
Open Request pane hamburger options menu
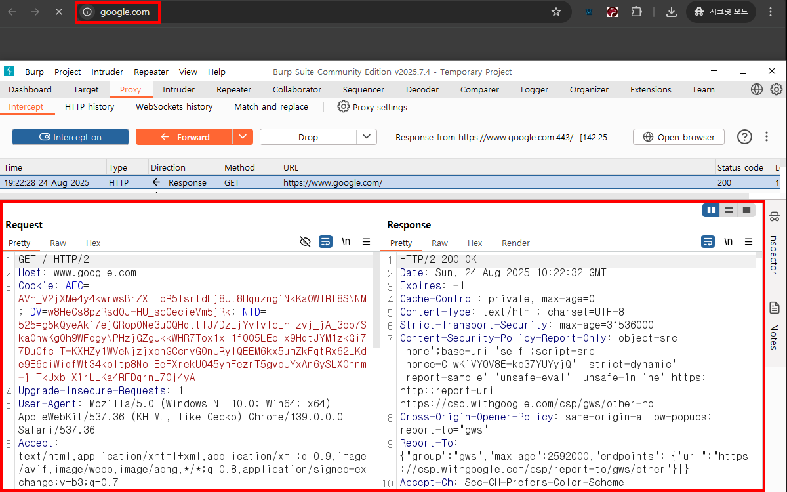click(367, 242)
